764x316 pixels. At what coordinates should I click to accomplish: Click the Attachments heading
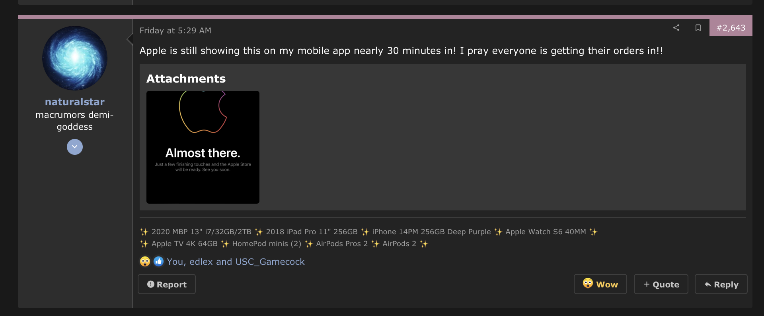(x=186, y=79)
